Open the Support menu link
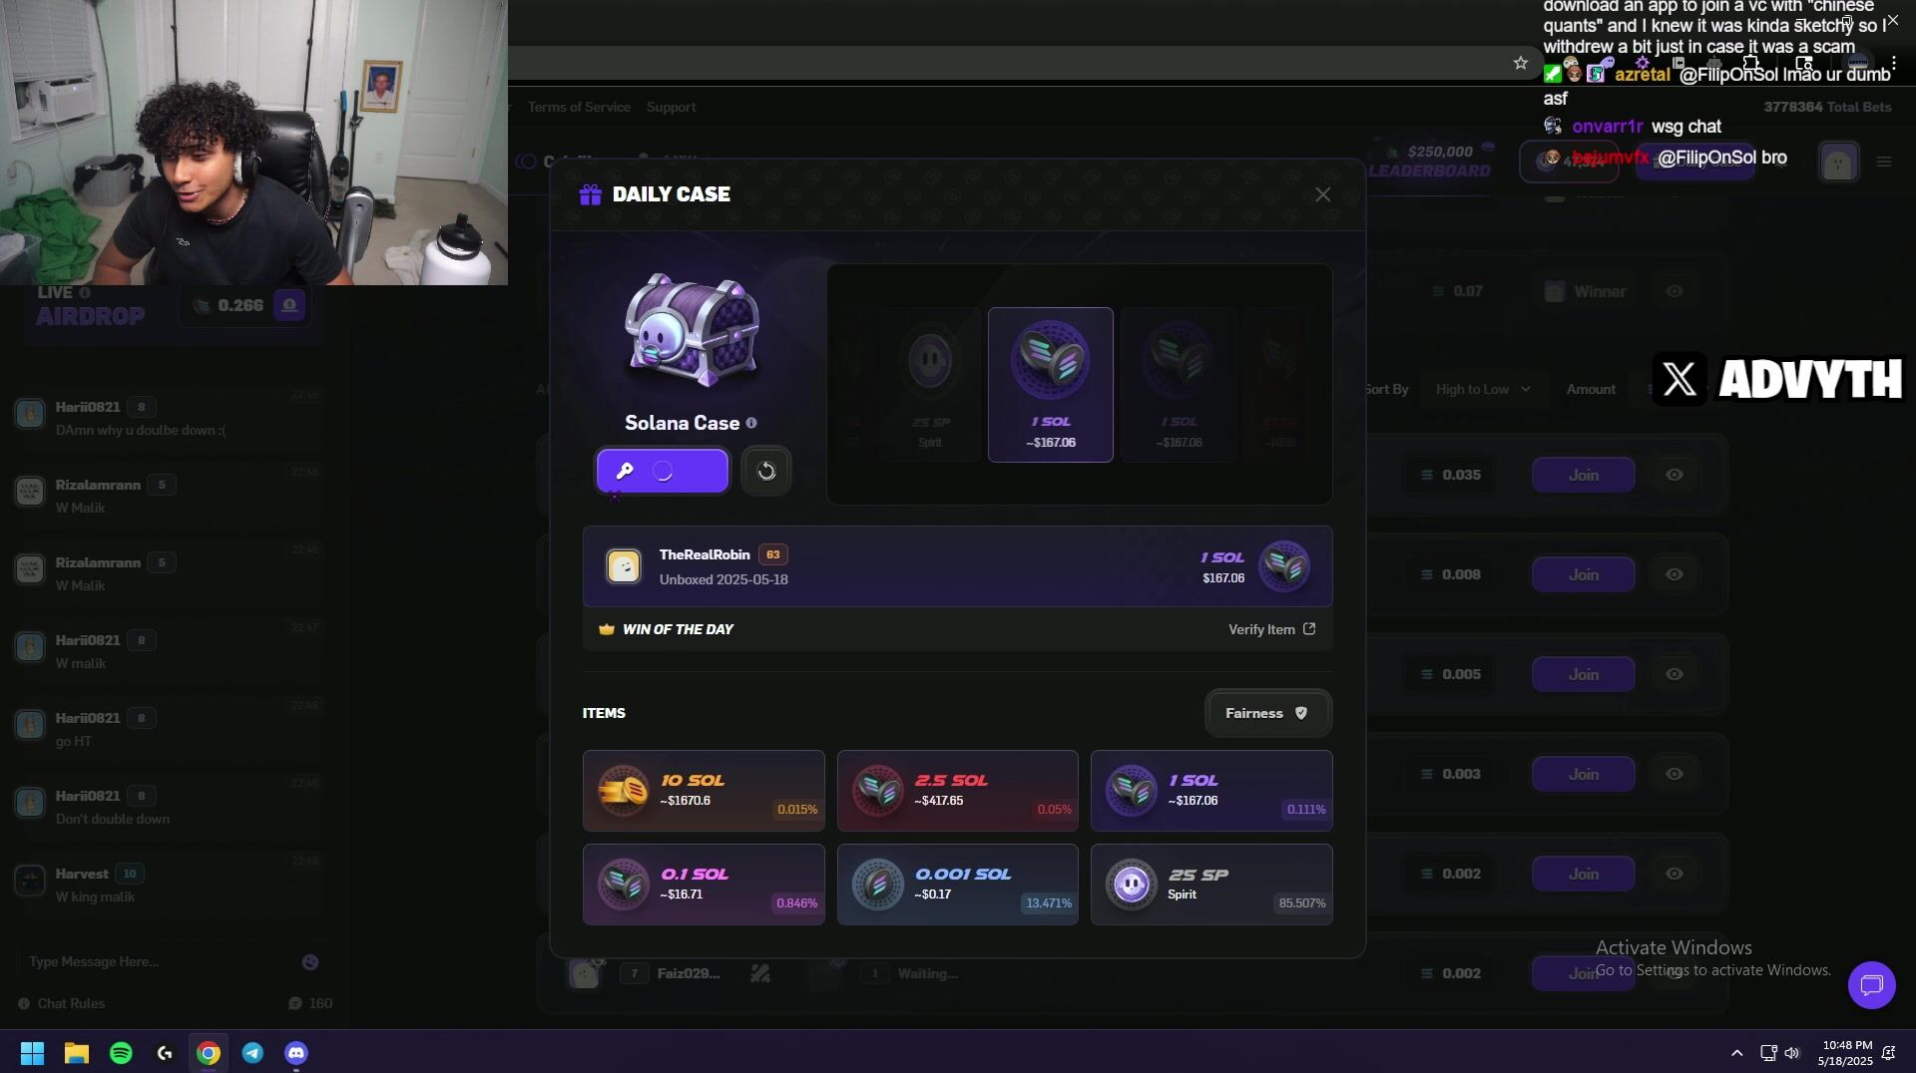 tap(672, 107)
